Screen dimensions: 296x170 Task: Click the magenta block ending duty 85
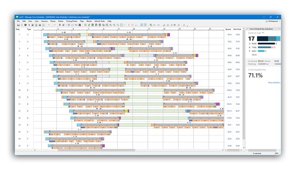point(103,146)
